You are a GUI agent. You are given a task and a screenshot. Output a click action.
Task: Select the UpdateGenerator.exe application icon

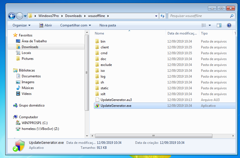pyautogui.click(x=97, y=106)
